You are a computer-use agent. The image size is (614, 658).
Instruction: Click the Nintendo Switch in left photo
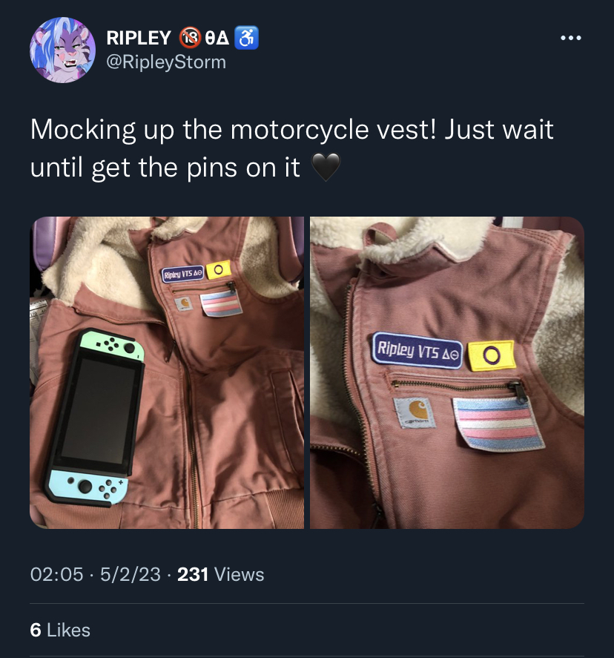[x=96, y=417]
